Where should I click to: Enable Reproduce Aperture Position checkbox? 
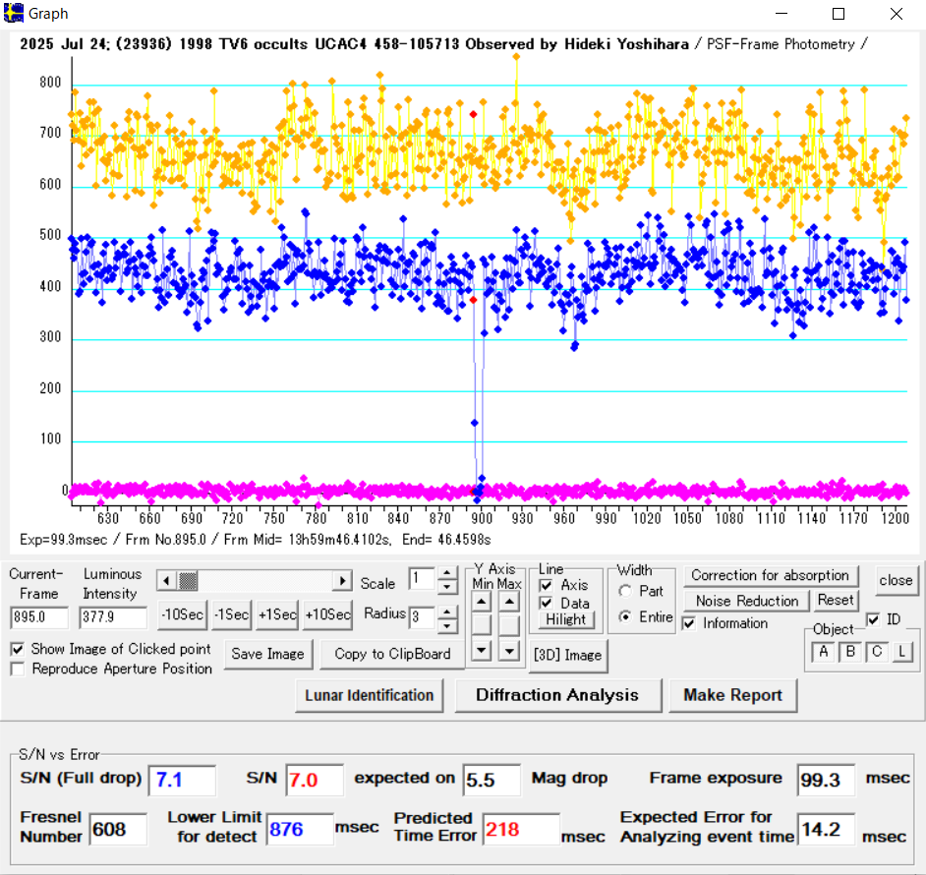point(18,669)
